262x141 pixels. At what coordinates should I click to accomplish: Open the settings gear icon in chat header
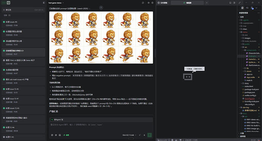(148, 3)
